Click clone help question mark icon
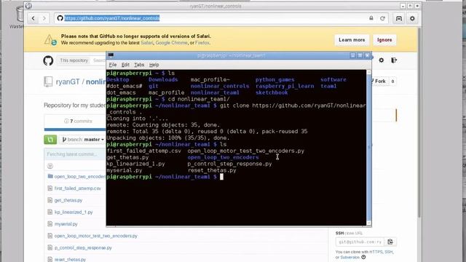 (x=363, y=257)
